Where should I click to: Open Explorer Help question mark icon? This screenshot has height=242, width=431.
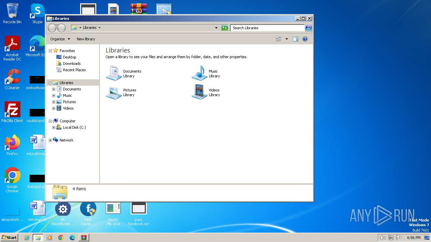[305, 39]
